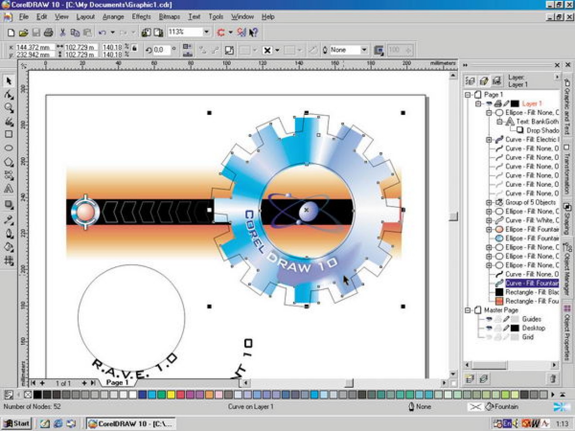The width and height of the screenshot is (575, 431).
Task: Open the undo history dropdown arrow
Action: [112, 32]
